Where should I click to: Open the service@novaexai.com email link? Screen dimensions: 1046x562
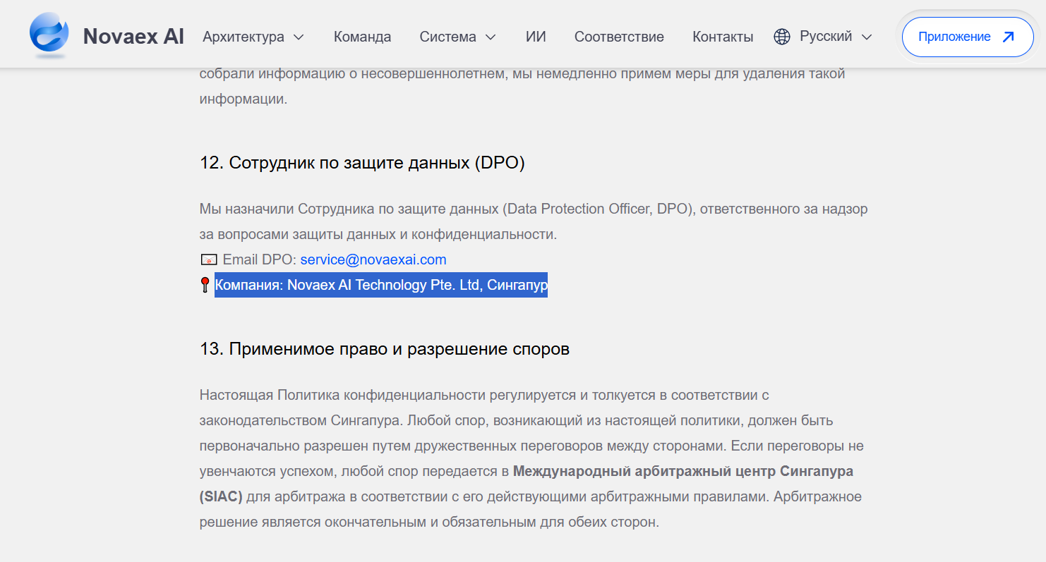pos(373,259)
